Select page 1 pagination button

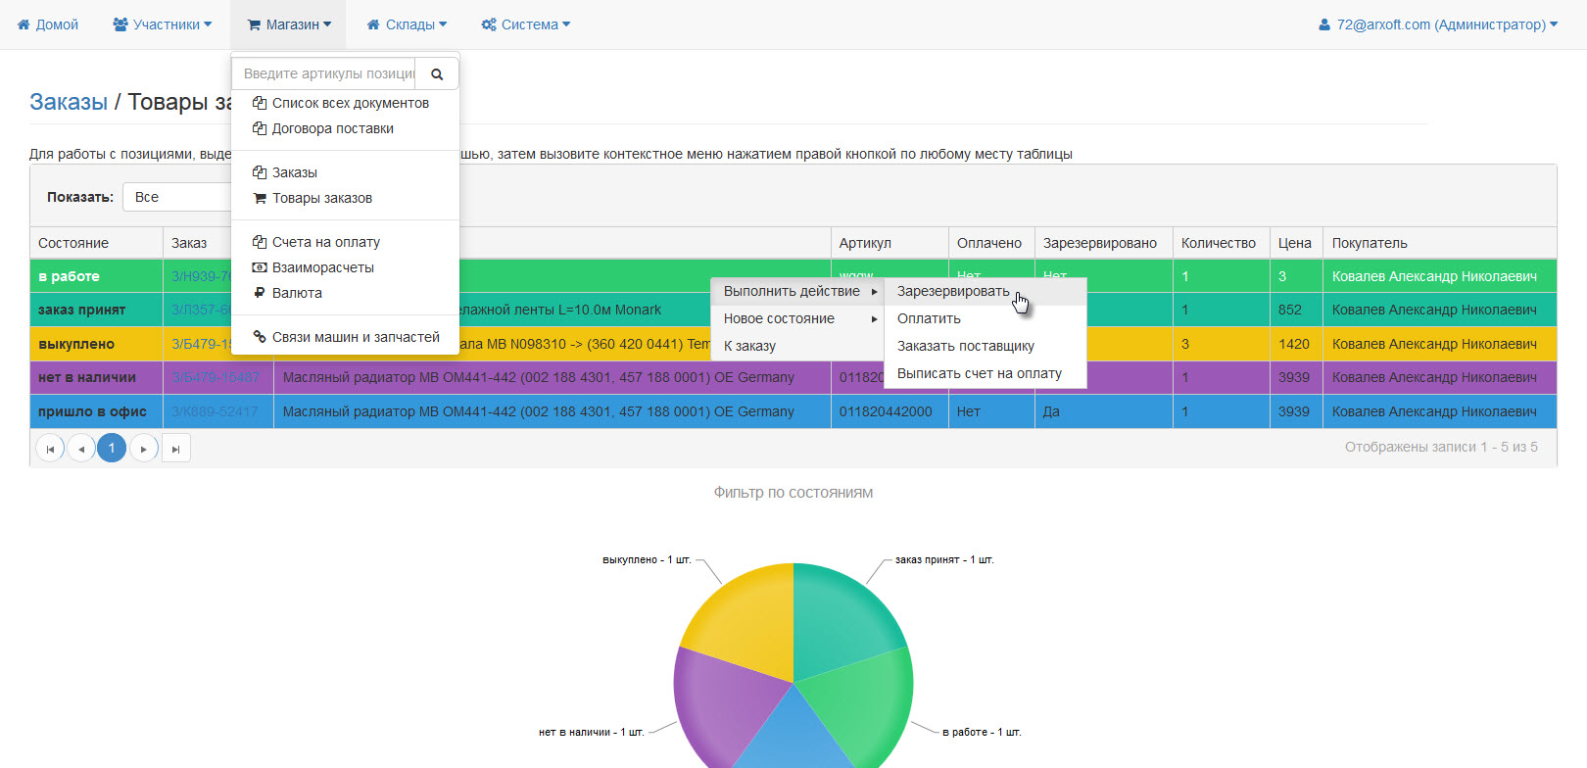112,448
